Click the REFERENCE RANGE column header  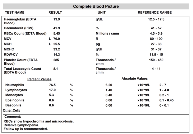coord(155,13)
